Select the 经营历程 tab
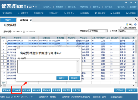138x100 pixels. [24, 20]
